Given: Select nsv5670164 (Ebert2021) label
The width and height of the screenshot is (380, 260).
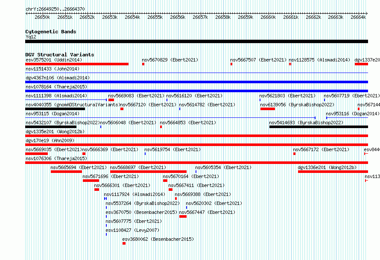Looking at the screenshot, I should pyautogui.click(x=191, y=176).
